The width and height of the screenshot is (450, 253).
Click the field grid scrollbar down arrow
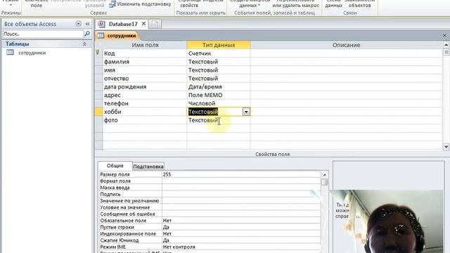point(446,147)
